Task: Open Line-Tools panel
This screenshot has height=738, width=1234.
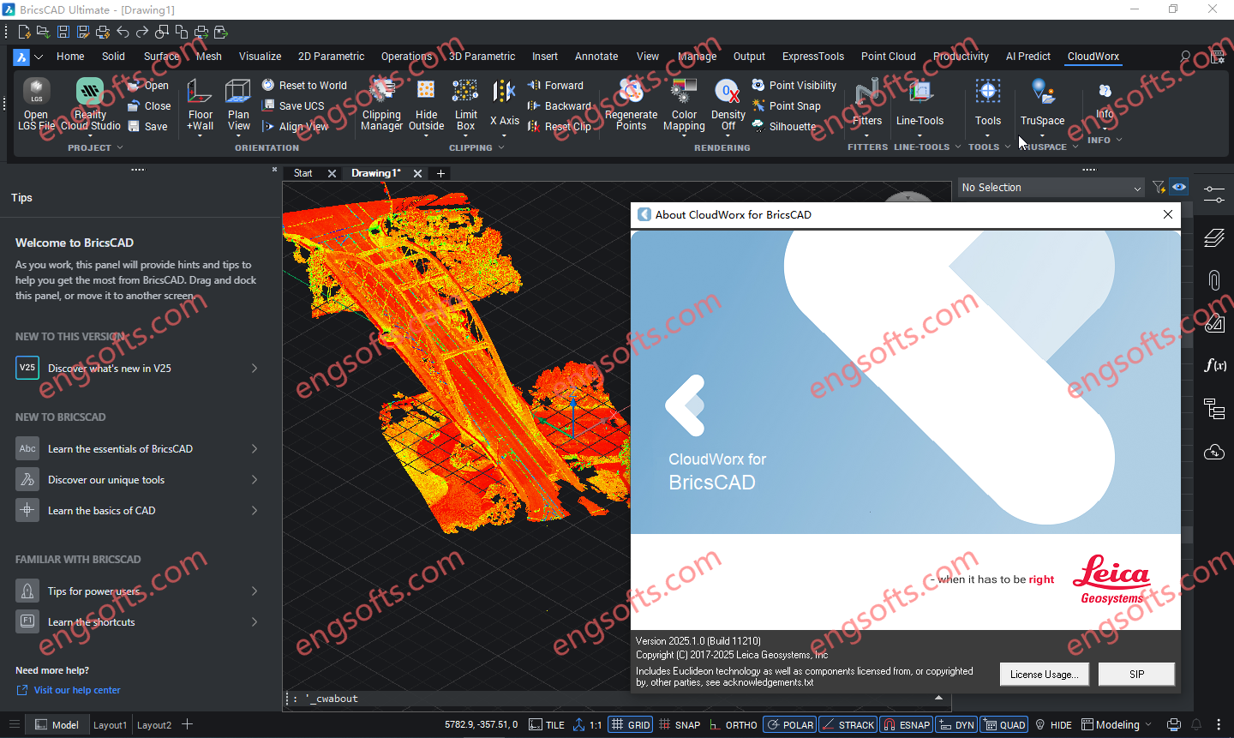Action: [x=920, y=105]
